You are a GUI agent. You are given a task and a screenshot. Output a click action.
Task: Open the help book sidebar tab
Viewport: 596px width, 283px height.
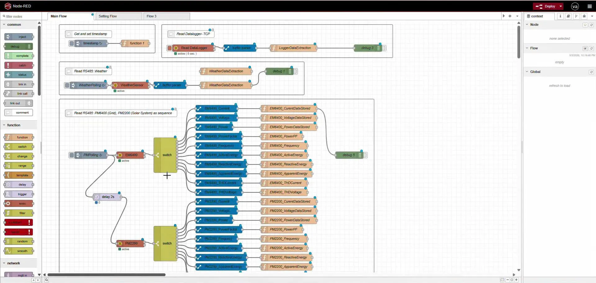click(x=568, y=16)
